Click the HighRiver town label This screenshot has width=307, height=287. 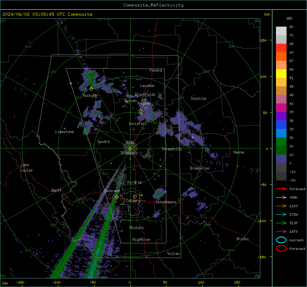(142, 240)
